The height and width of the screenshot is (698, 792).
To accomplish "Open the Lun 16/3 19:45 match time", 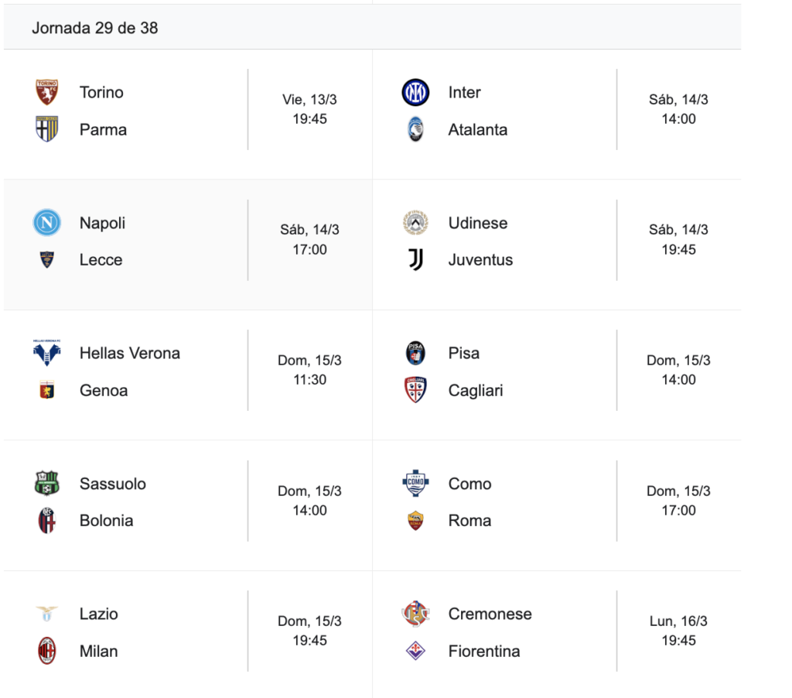I will [678, 631].
